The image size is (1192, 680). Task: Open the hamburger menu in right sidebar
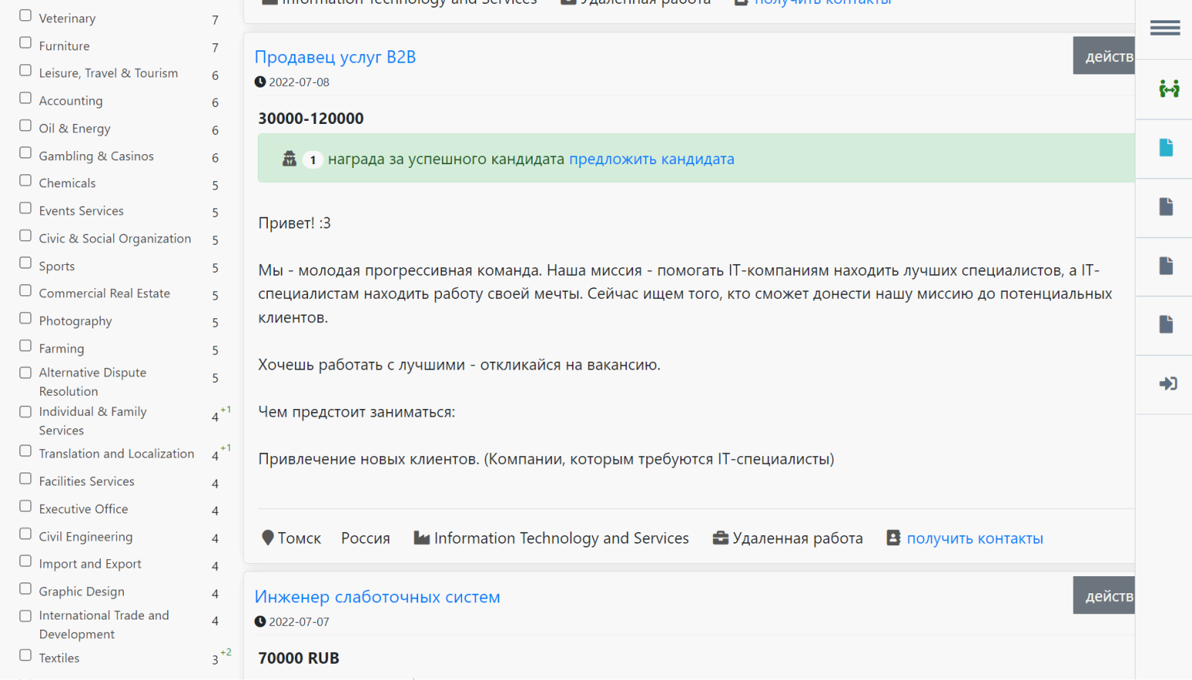tap(1165, 29)
